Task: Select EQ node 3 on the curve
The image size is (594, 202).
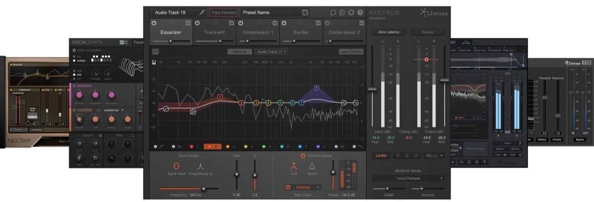Action: point(256,103)
